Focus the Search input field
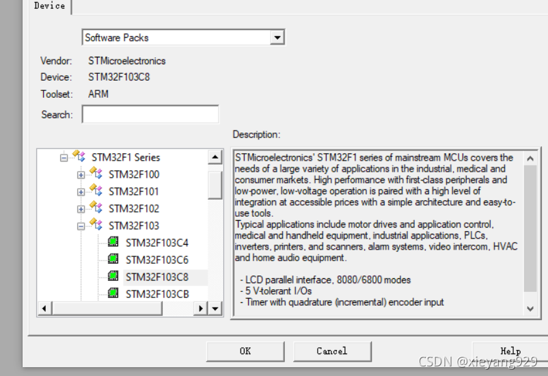 click(x=150, y=114)
